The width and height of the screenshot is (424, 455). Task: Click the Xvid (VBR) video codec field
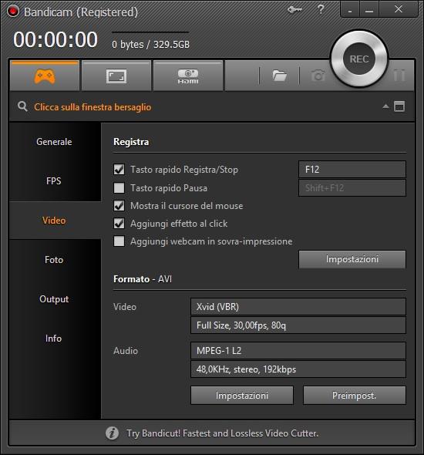(298, 307)
